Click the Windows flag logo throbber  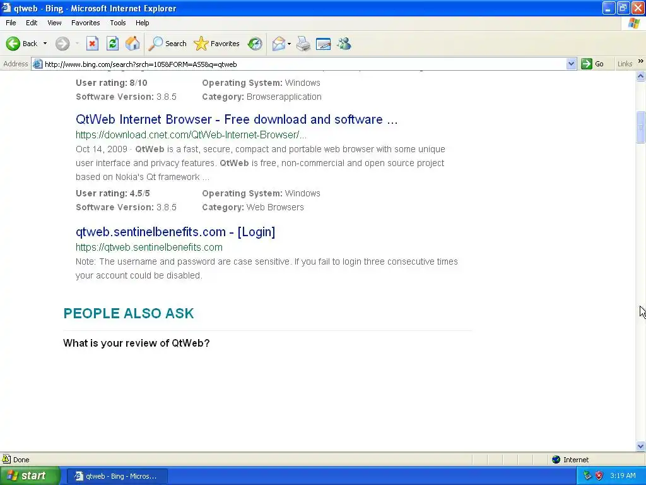tap(633, 23)
